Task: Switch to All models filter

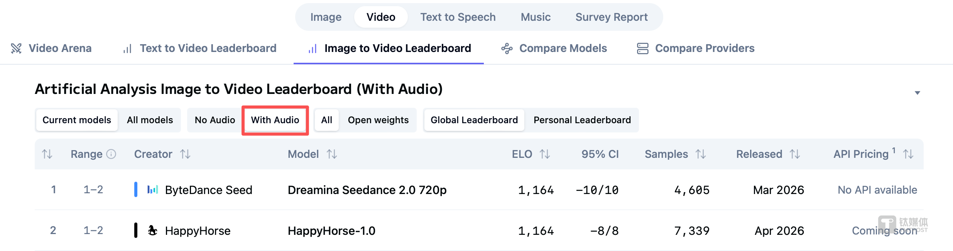Action: point(150,120)
